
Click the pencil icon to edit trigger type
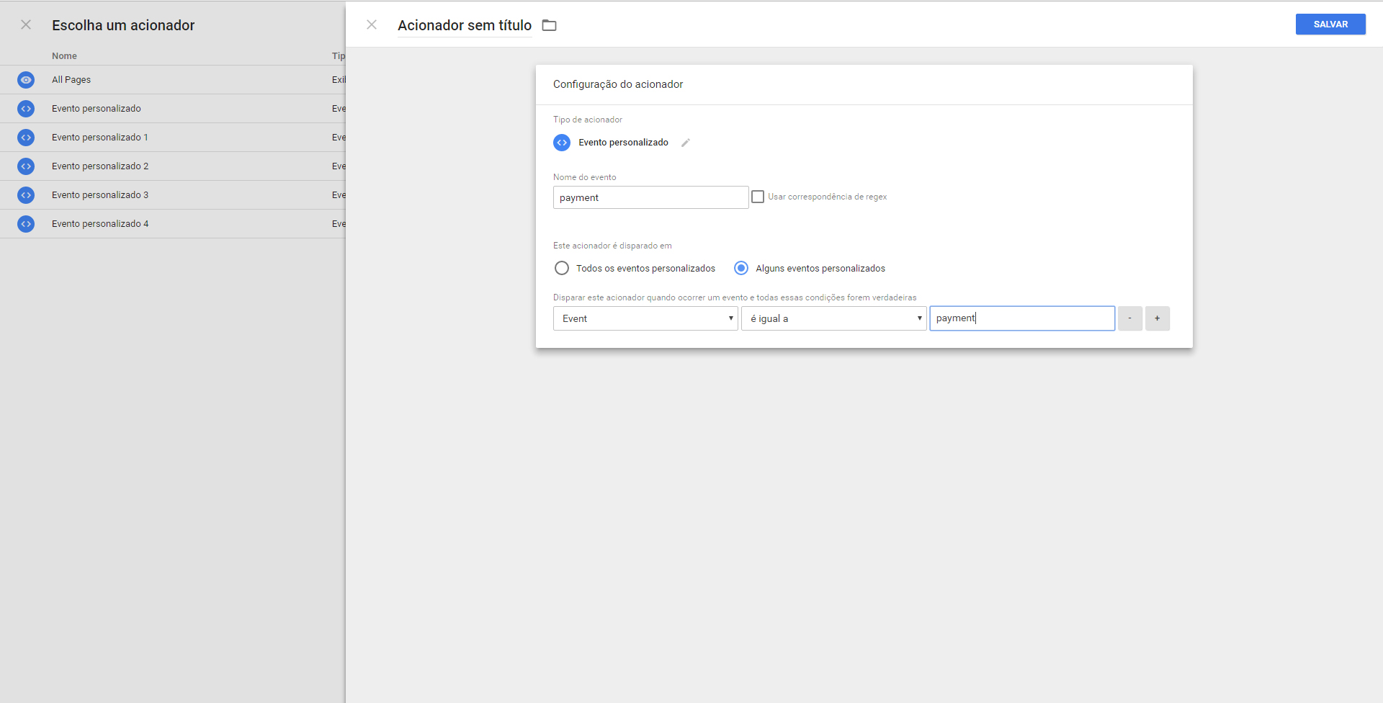(x=685, y=142)
